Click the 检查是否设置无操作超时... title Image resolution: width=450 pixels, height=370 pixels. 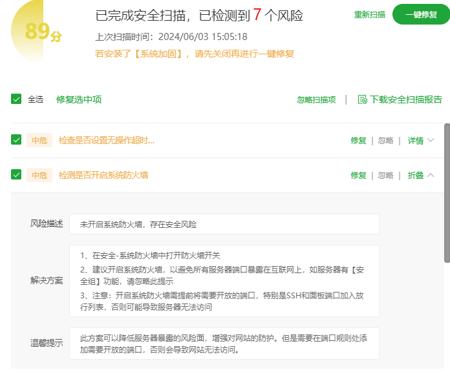coord(107,140)
